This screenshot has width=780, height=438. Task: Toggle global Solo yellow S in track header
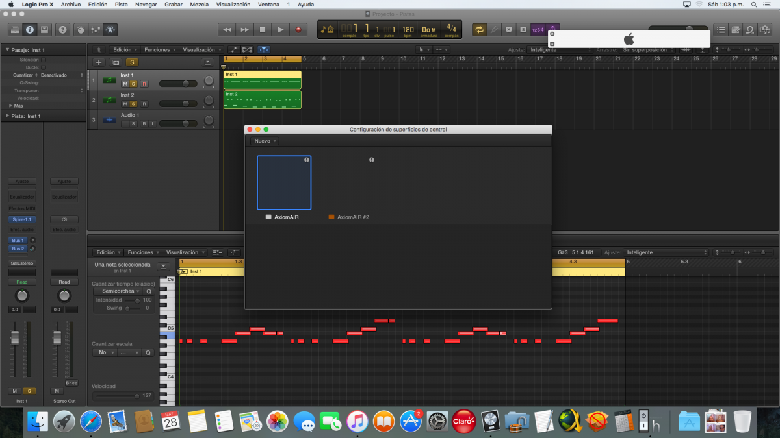tap(133, 62)
